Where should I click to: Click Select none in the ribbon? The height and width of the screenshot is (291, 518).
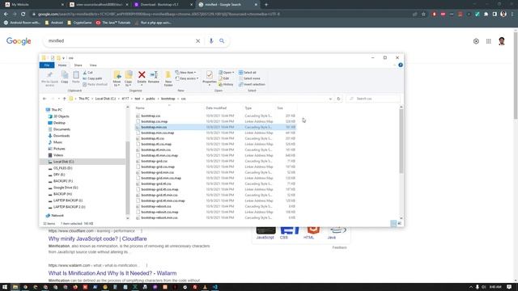(x=249, y=78)
